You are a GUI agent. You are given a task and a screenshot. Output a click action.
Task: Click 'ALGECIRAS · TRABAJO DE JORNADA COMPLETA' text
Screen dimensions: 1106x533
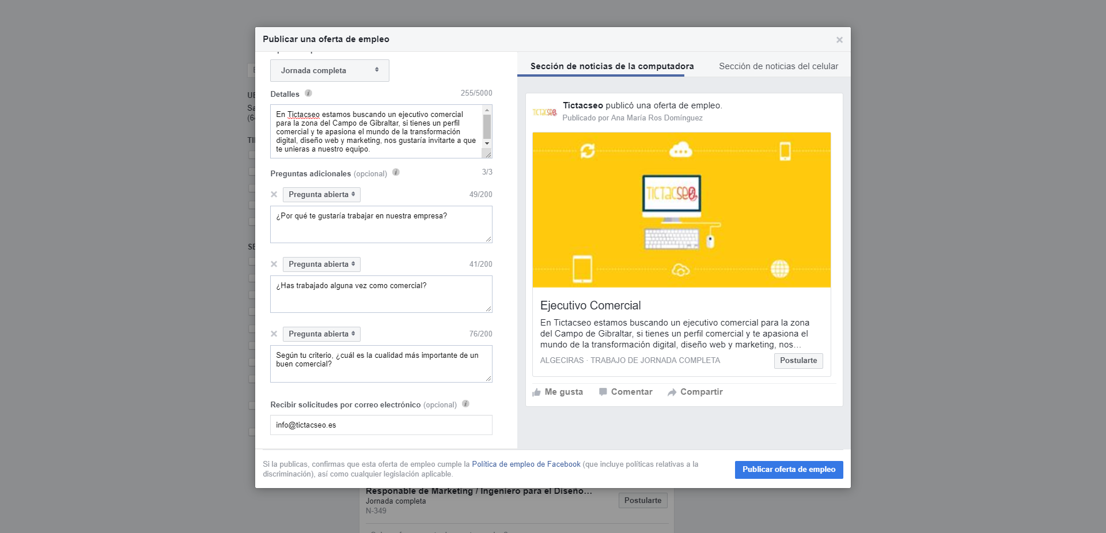coord(630,360)
